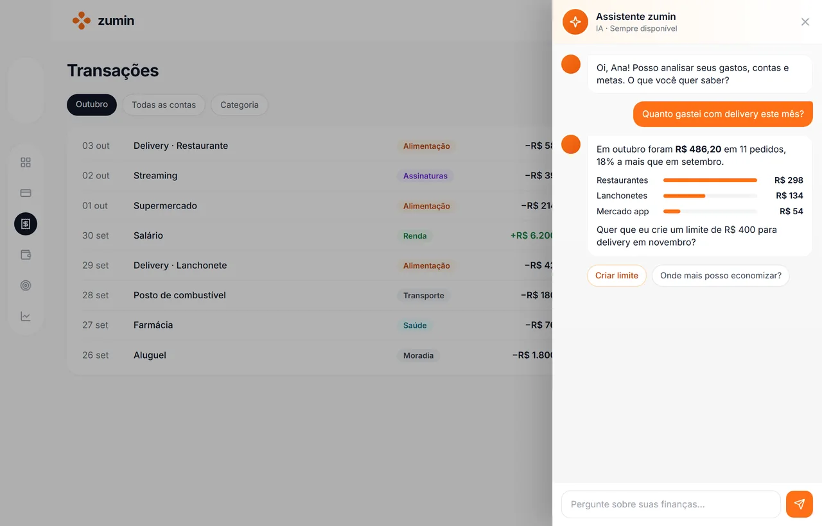Click the zumin logo
This screenshot has width=822, height=526.
[x=103, y=21]
